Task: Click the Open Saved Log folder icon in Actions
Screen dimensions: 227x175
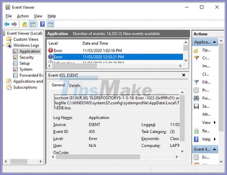Action: click(196, 50)
